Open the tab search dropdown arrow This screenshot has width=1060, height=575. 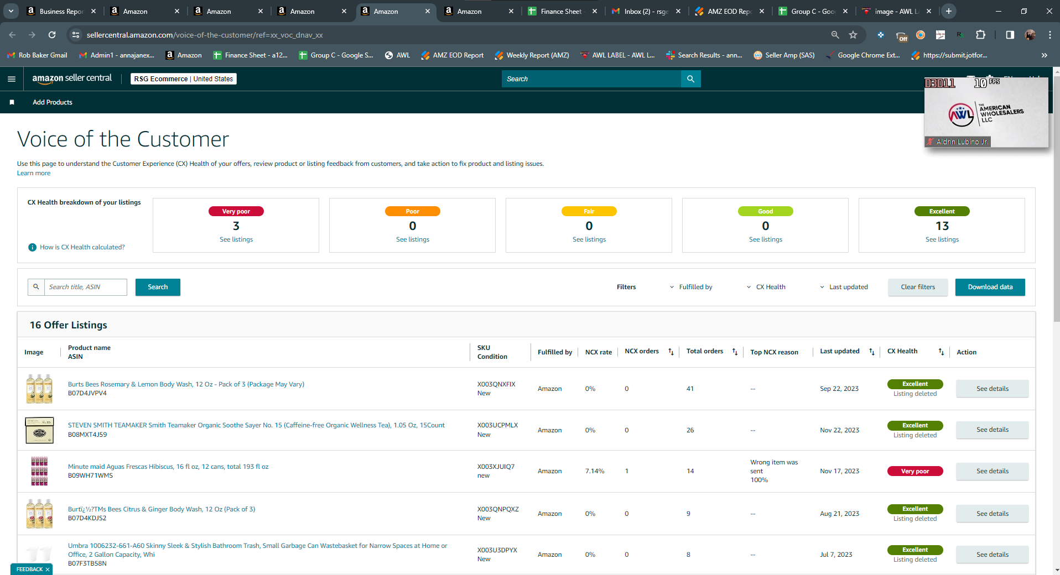(x=11, y=11)
